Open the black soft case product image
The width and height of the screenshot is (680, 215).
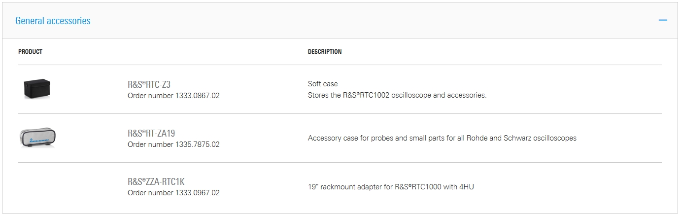37,89
